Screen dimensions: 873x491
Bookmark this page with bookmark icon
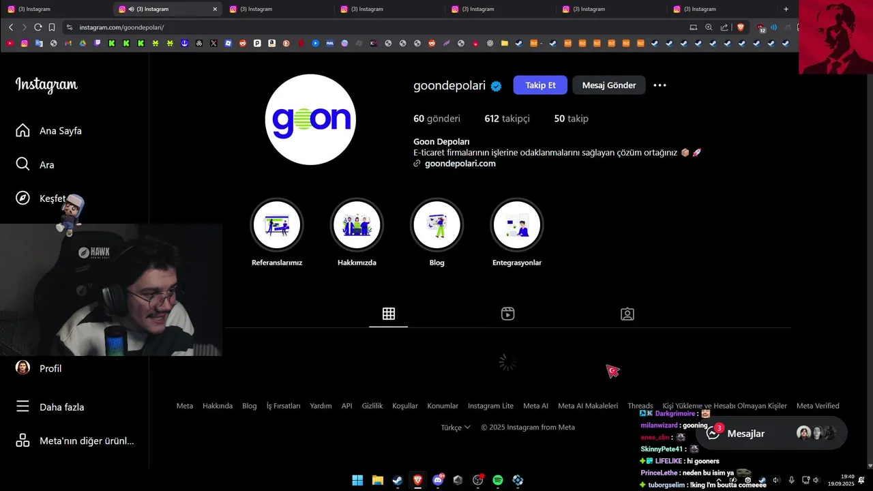click(52, 27)
